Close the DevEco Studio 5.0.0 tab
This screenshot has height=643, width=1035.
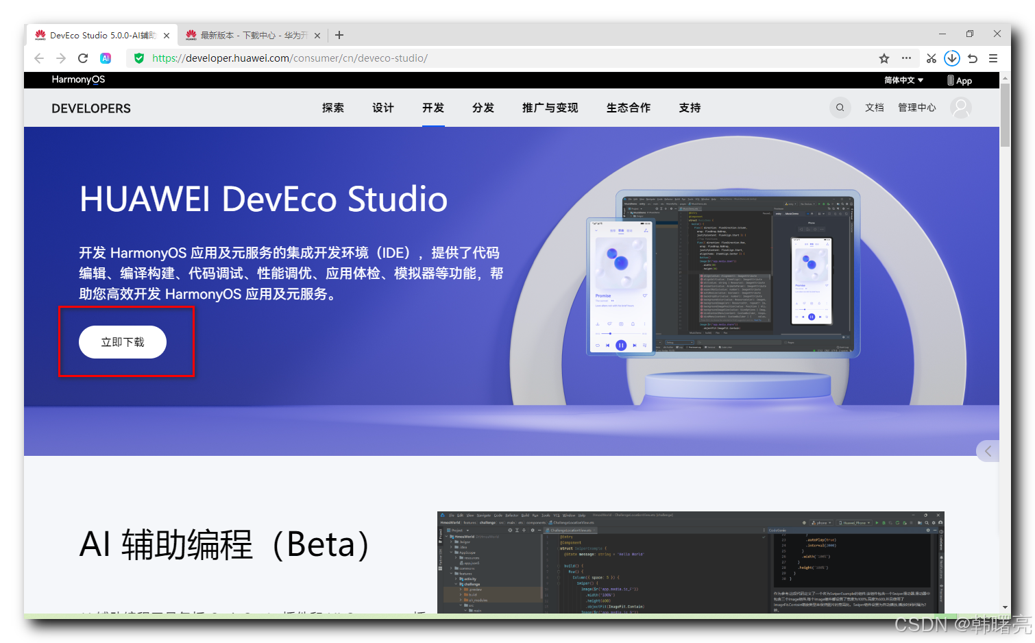(167, 36)
